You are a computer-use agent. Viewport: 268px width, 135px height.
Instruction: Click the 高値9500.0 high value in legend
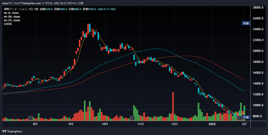61,9
